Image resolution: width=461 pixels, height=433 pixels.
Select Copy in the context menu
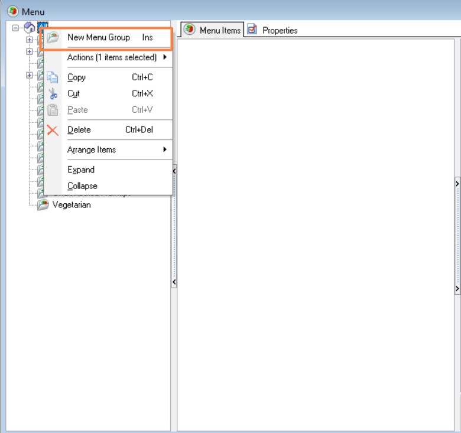coord(108,77)
